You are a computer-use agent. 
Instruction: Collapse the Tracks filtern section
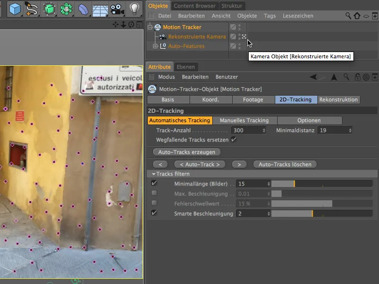(153, 174)
